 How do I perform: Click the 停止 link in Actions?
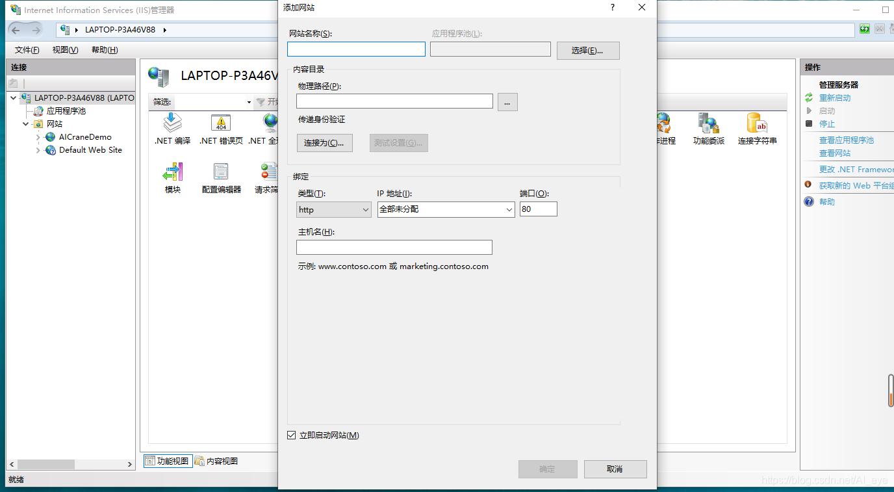point(827,124)
